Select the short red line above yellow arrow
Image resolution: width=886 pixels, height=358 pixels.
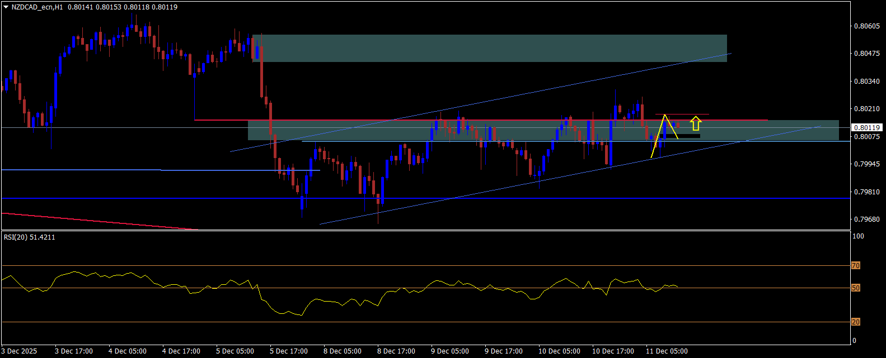click(x=683, y=114)
